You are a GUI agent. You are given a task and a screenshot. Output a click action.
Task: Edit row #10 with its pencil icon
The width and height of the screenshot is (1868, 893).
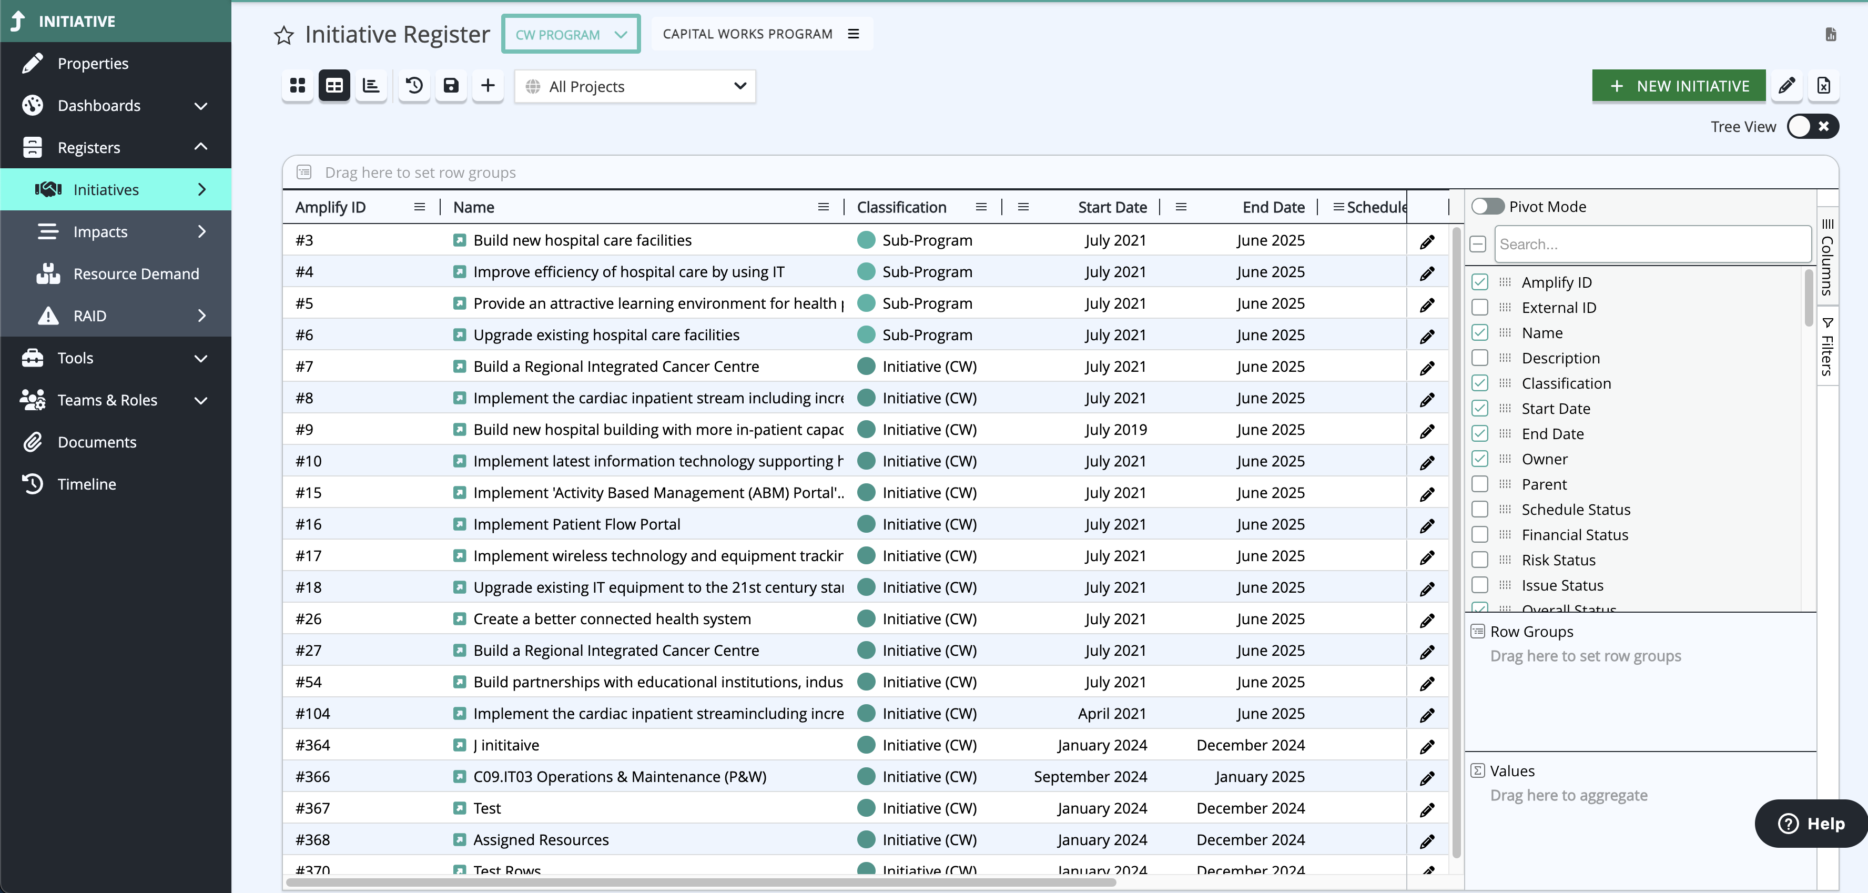point(1427,462)
